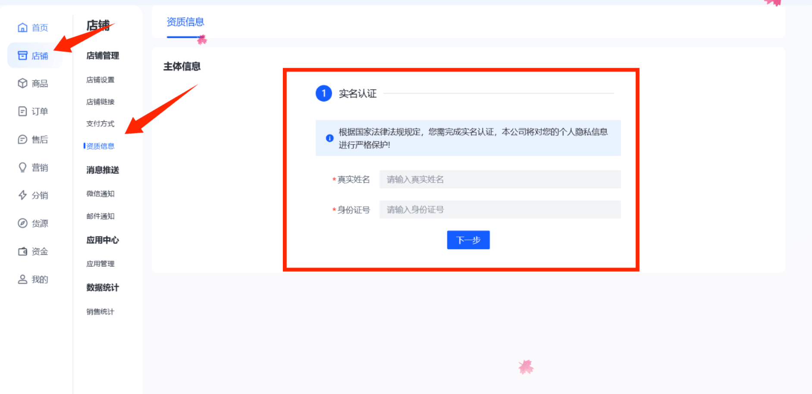Open 售后 menu label
This screenshot has width=812, height=394.
(x=40, y=139)
